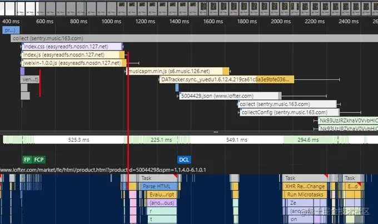Click the Parse HTML flame chart block
This screenshot has width=378, height=224.
point(160,186)
